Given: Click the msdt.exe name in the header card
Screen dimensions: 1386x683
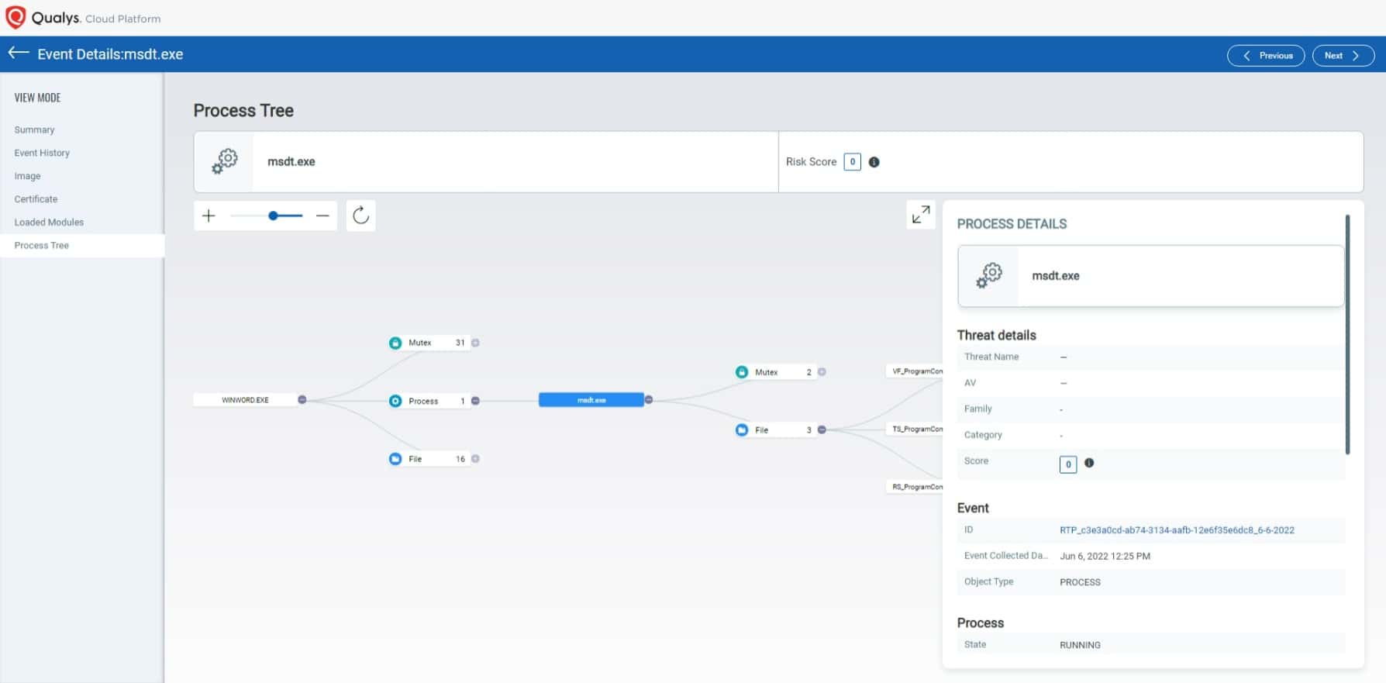Looking at the screenshot, I should click(x=291, y=162).
